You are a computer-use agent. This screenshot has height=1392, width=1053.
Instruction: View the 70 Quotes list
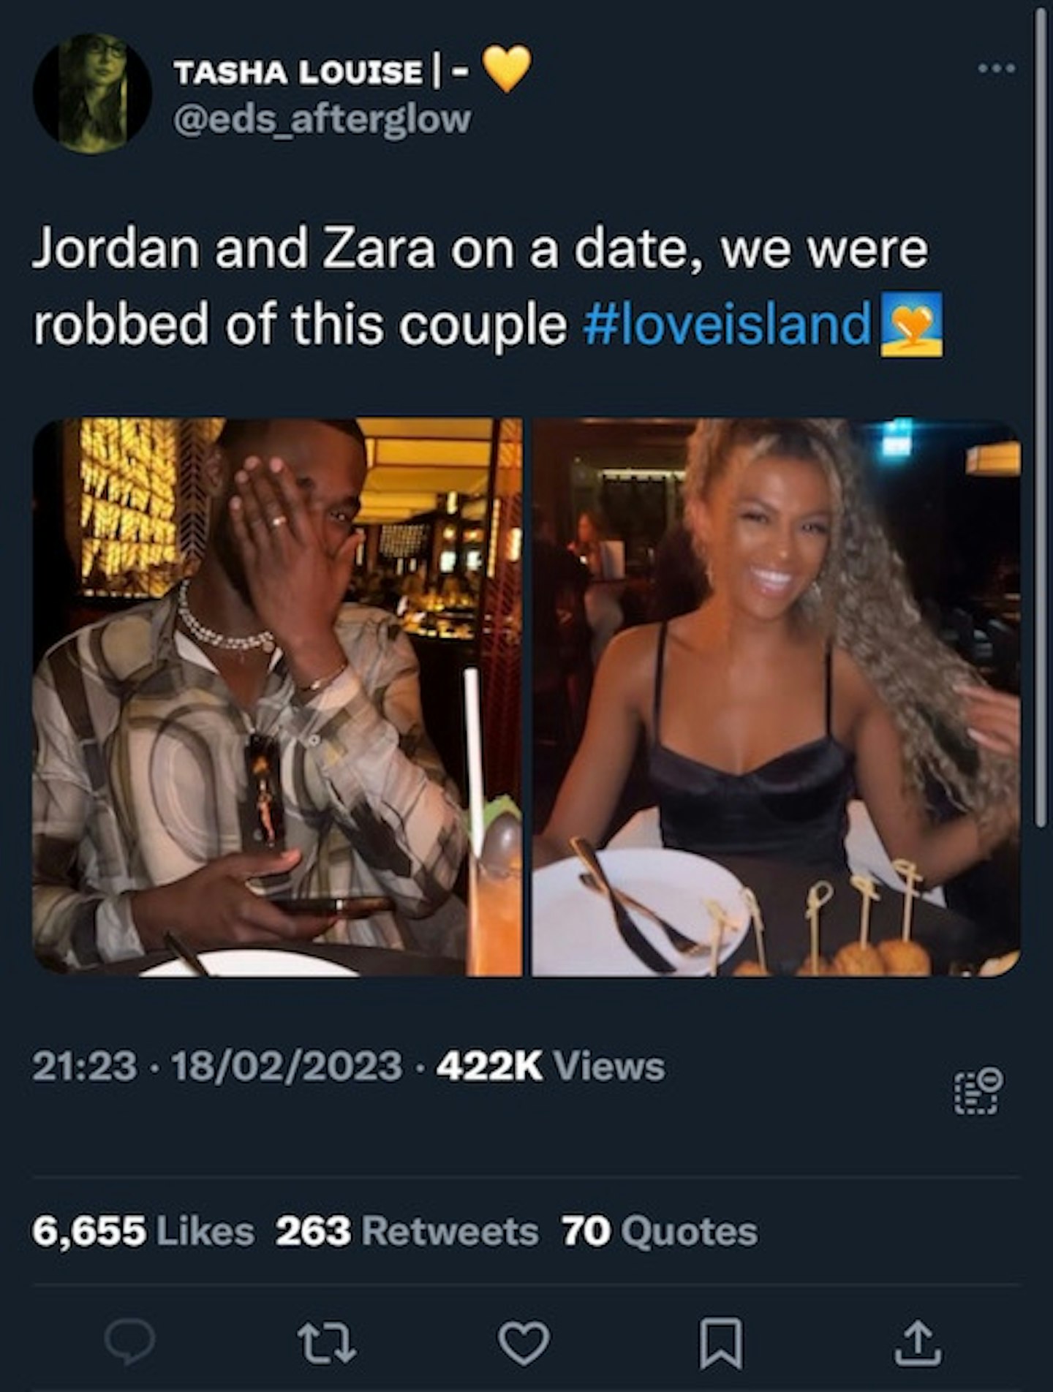(x=660, y=1230)
